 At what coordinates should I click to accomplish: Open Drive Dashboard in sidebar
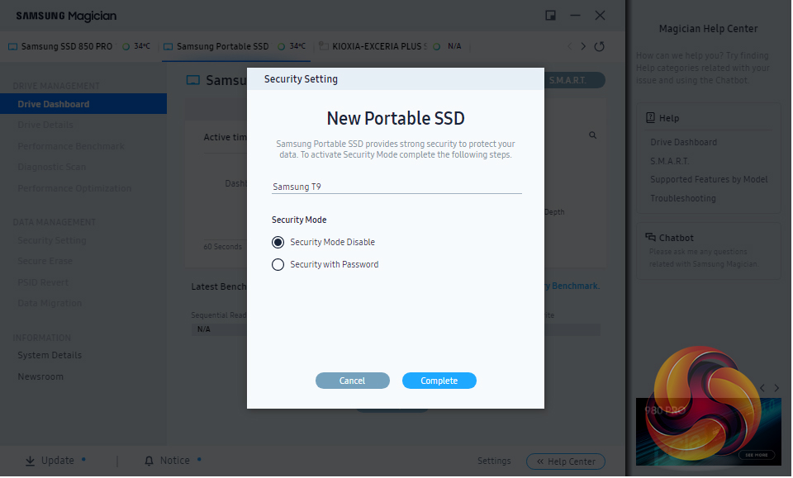click(x=83, y=104)
